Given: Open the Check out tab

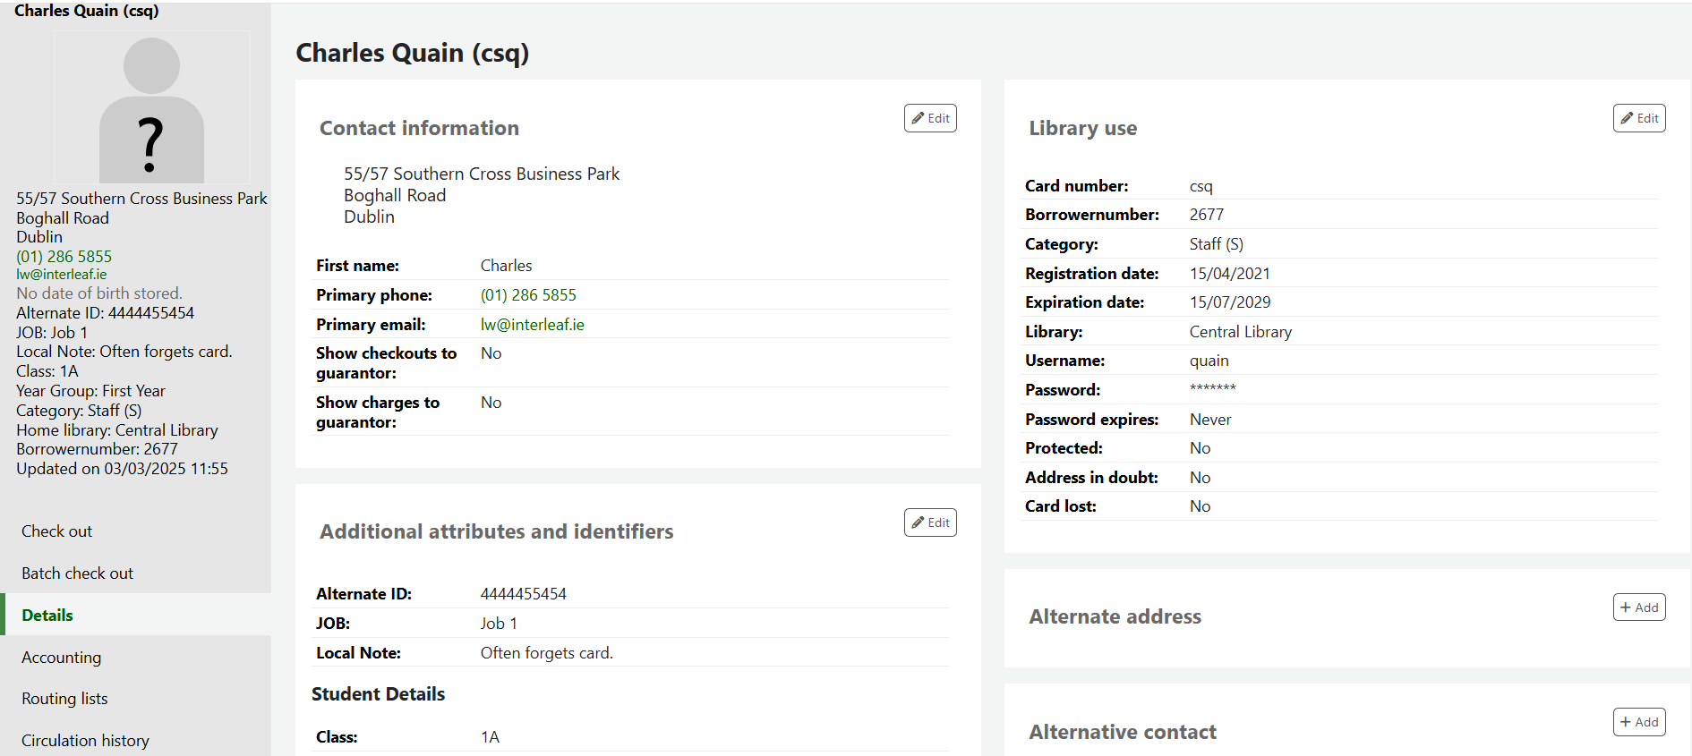Looking at the screenshot, I should [56, 531].
